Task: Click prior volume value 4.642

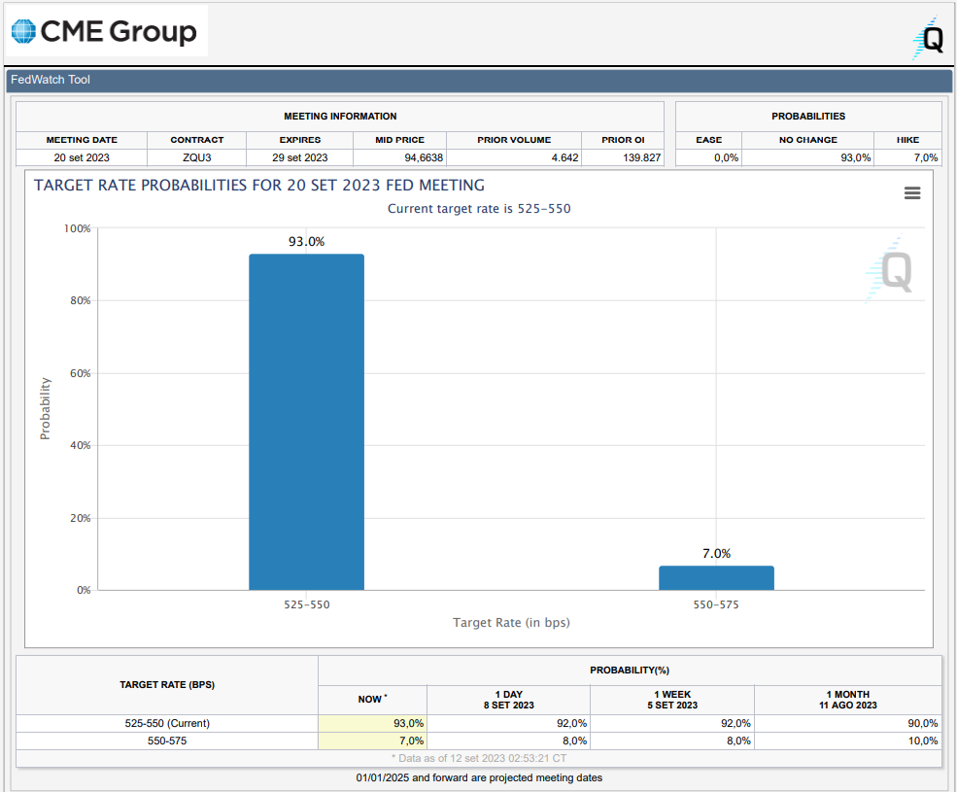Action: tap(514, 157)
